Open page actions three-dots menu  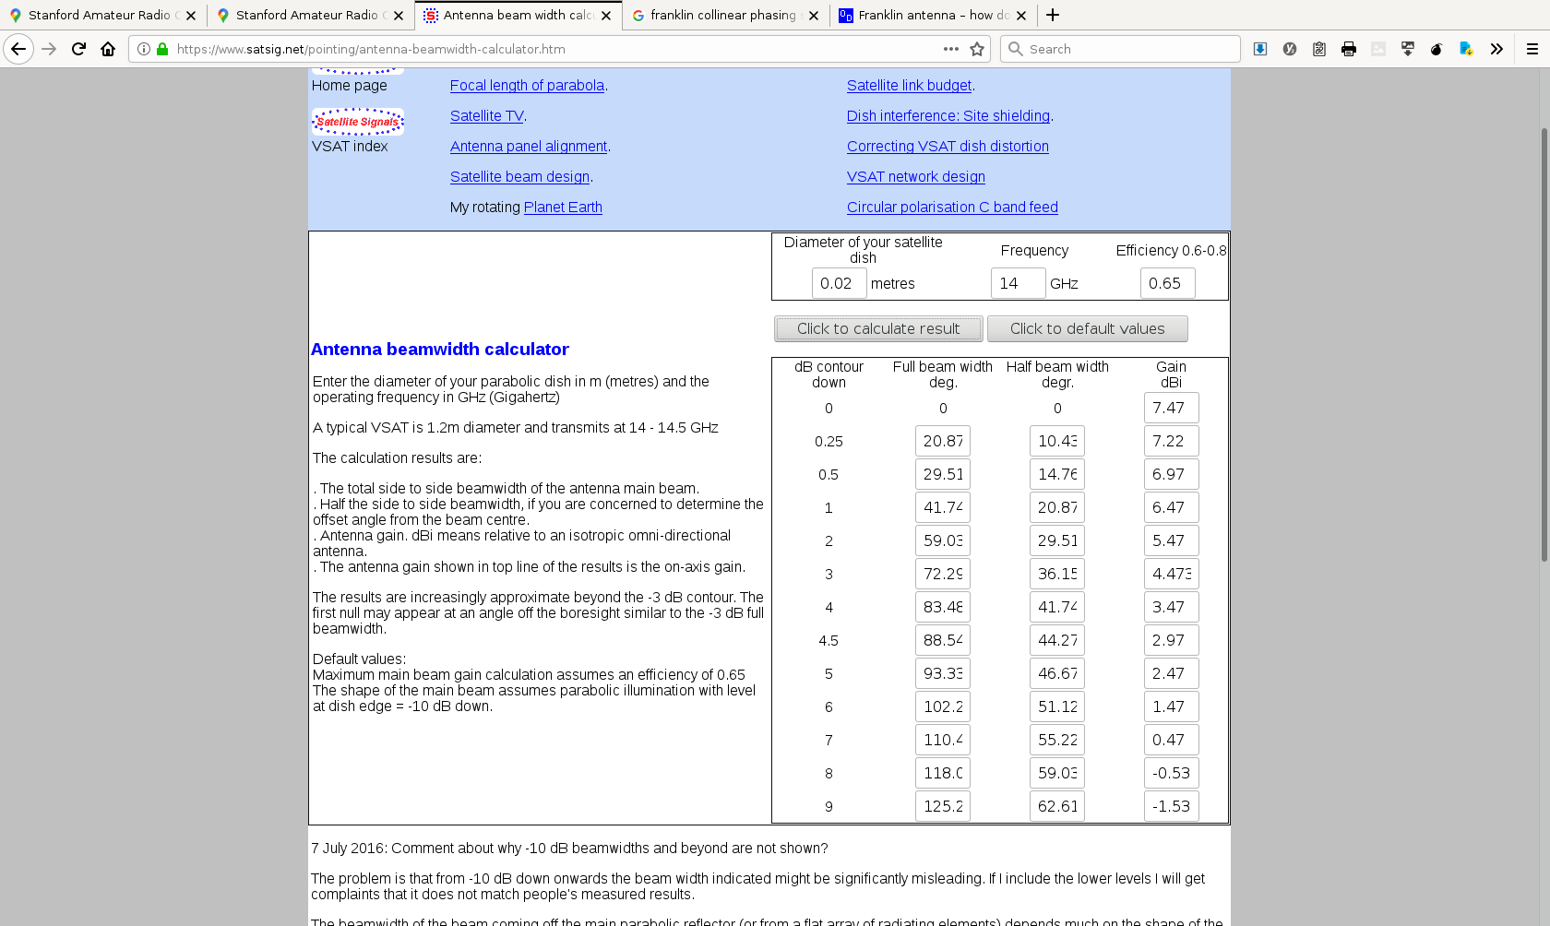click(x=950, y=49)
